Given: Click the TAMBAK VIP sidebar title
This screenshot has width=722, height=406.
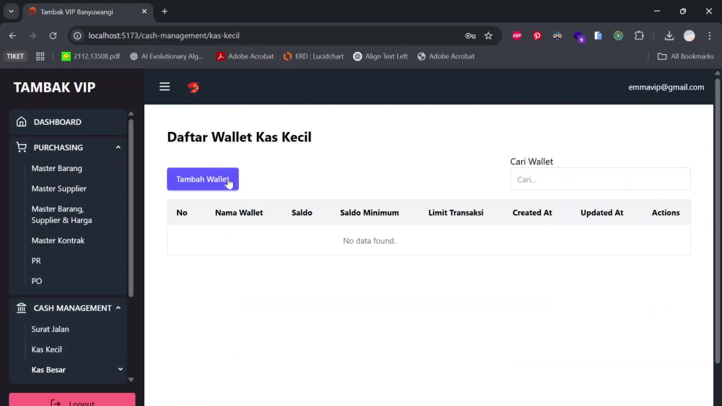Looking at the screenshot, I should click(x=54, y=87).
